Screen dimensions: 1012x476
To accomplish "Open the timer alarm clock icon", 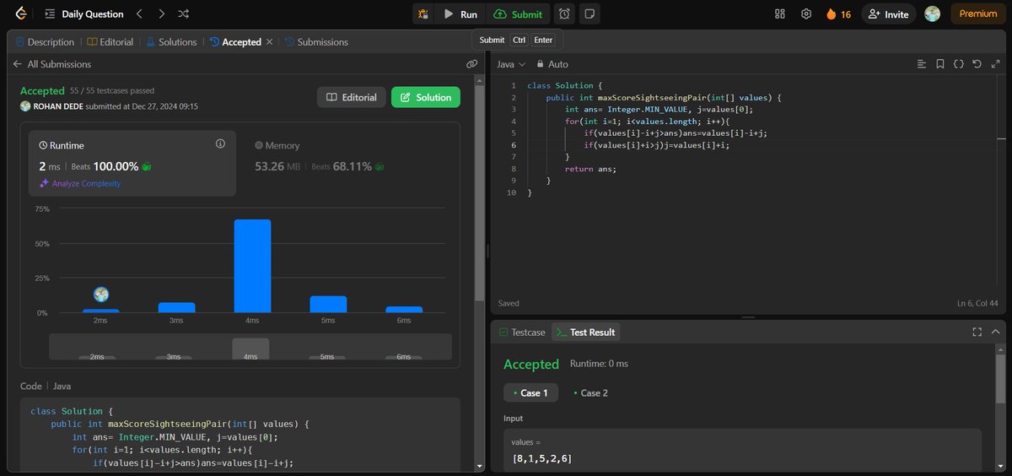I will pyautogui.click(x=564, y=14).
